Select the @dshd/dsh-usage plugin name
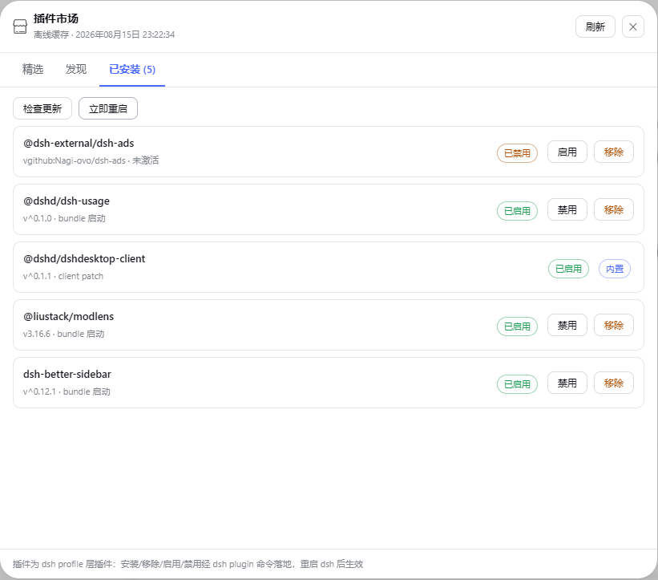 (67, 201)
